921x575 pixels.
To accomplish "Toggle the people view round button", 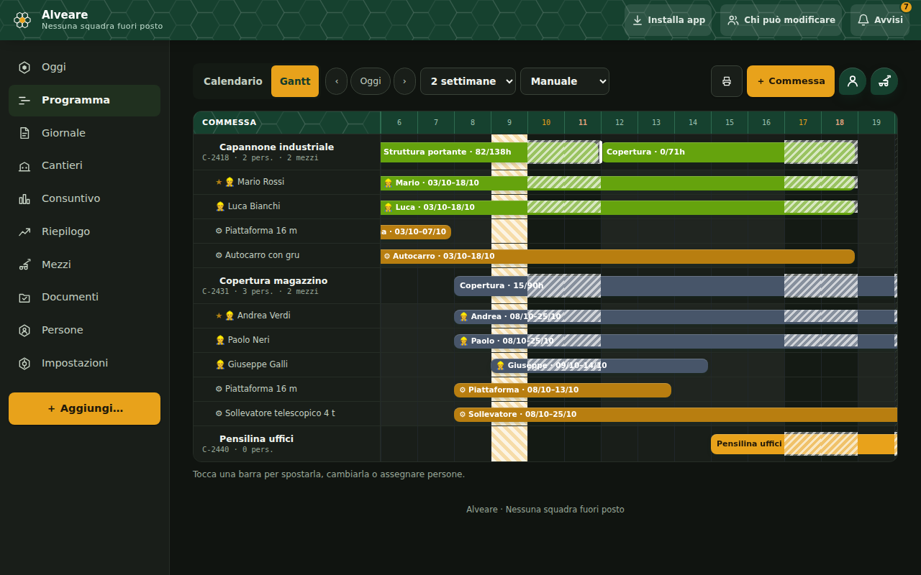I will (853, 81).
